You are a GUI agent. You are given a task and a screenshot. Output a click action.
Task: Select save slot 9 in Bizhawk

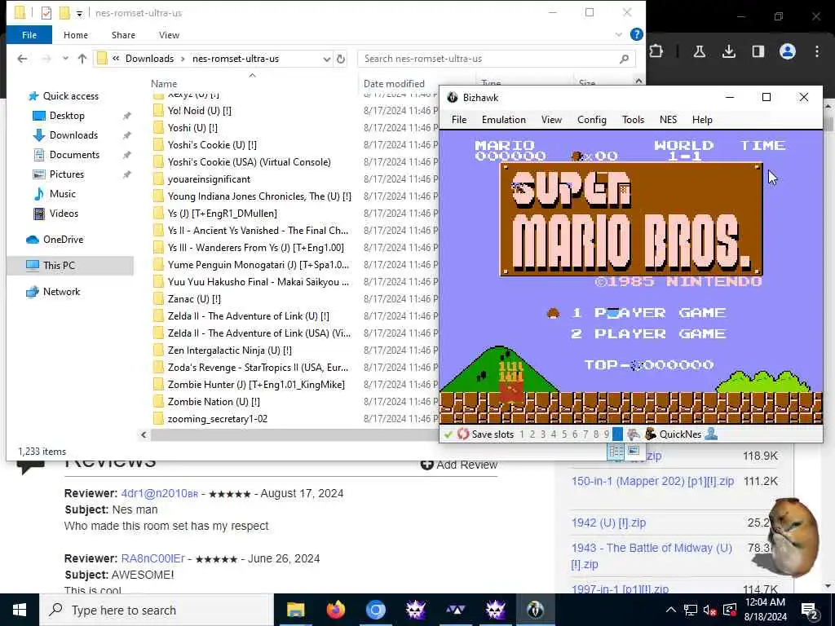(607, 434)
